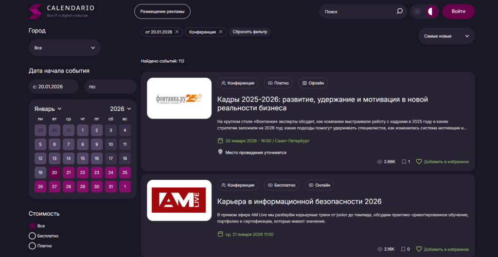Viewport: 498px width, 257px height.
Task: Click the 'Платно' tag on first card
Action: [278, 83]
